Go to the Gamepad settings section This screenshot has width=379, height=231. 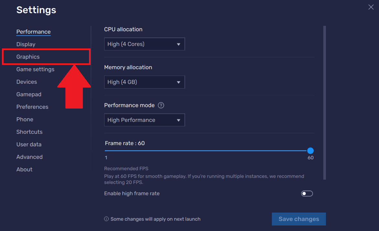click(x=28, y=94)
